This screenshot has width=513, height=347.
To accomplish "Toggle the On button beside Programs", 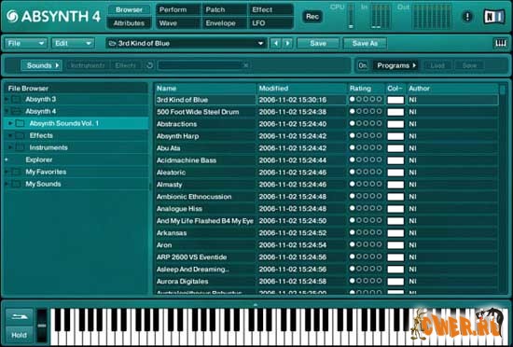I will coord(362,65).
